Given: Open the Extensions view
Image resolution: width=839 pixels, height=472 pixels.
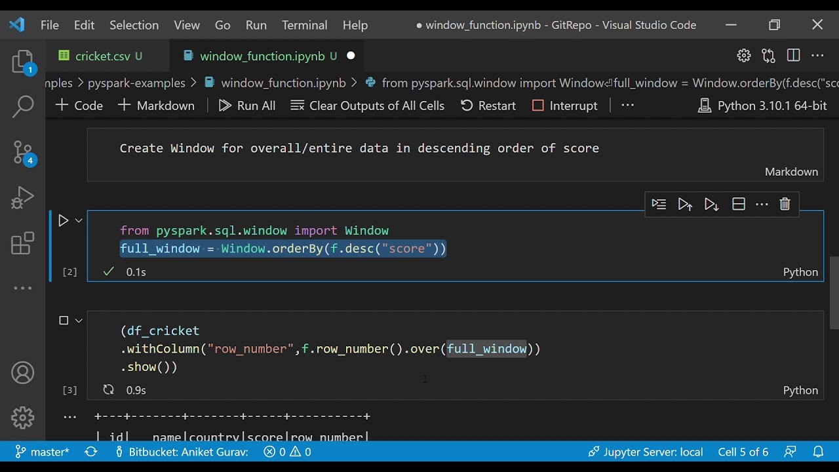Looking at the screenshot, I should 23,243.
